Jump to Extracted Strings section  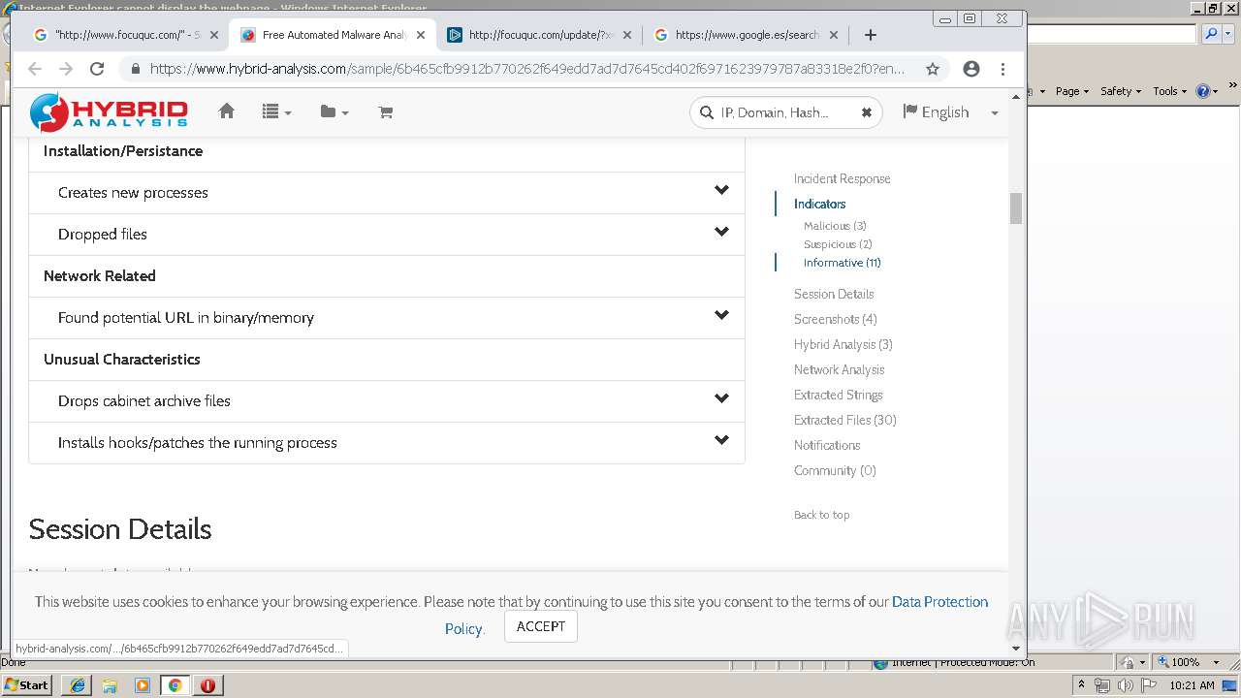(838, 395)
